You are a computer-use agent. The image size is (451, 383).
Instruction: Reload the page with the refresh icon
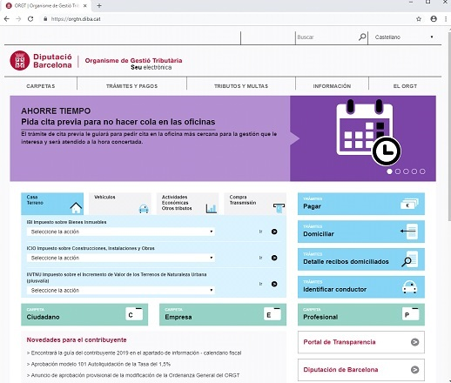30,19
